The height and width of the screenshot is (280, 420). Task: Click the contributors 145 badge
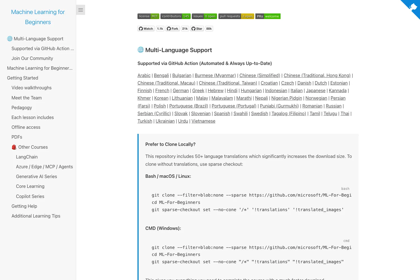coord(176,16)
